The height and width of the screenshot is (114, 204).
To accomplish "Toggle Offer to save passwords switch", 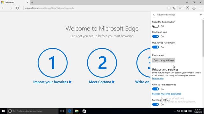I will click(x=156, y=89).
